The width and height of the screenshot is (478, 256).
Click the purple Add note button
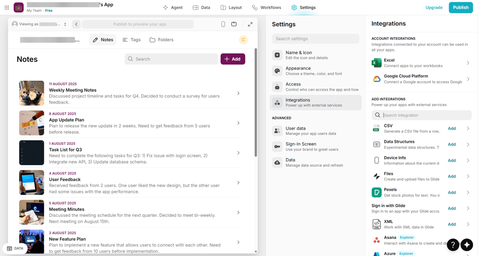(x=233, y=59)
